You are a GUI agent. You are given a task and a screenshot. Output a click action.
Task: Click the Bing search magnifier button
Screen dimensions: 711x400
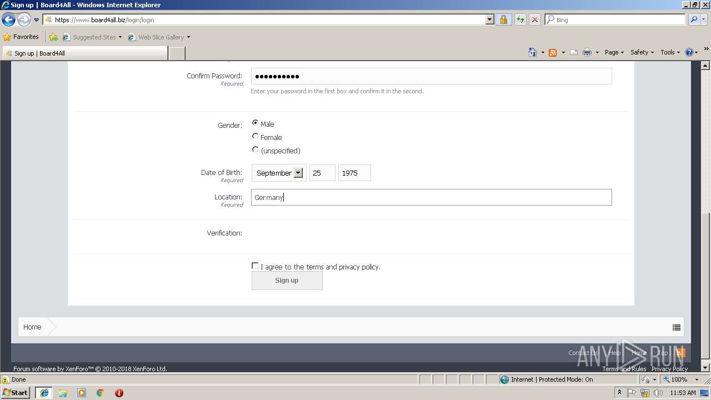tap(693, 19)
